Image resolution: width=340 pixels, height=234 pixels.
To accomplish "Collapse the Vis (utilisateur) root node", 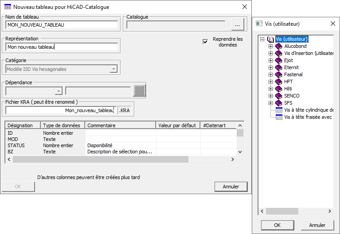I will click(262, 39).
